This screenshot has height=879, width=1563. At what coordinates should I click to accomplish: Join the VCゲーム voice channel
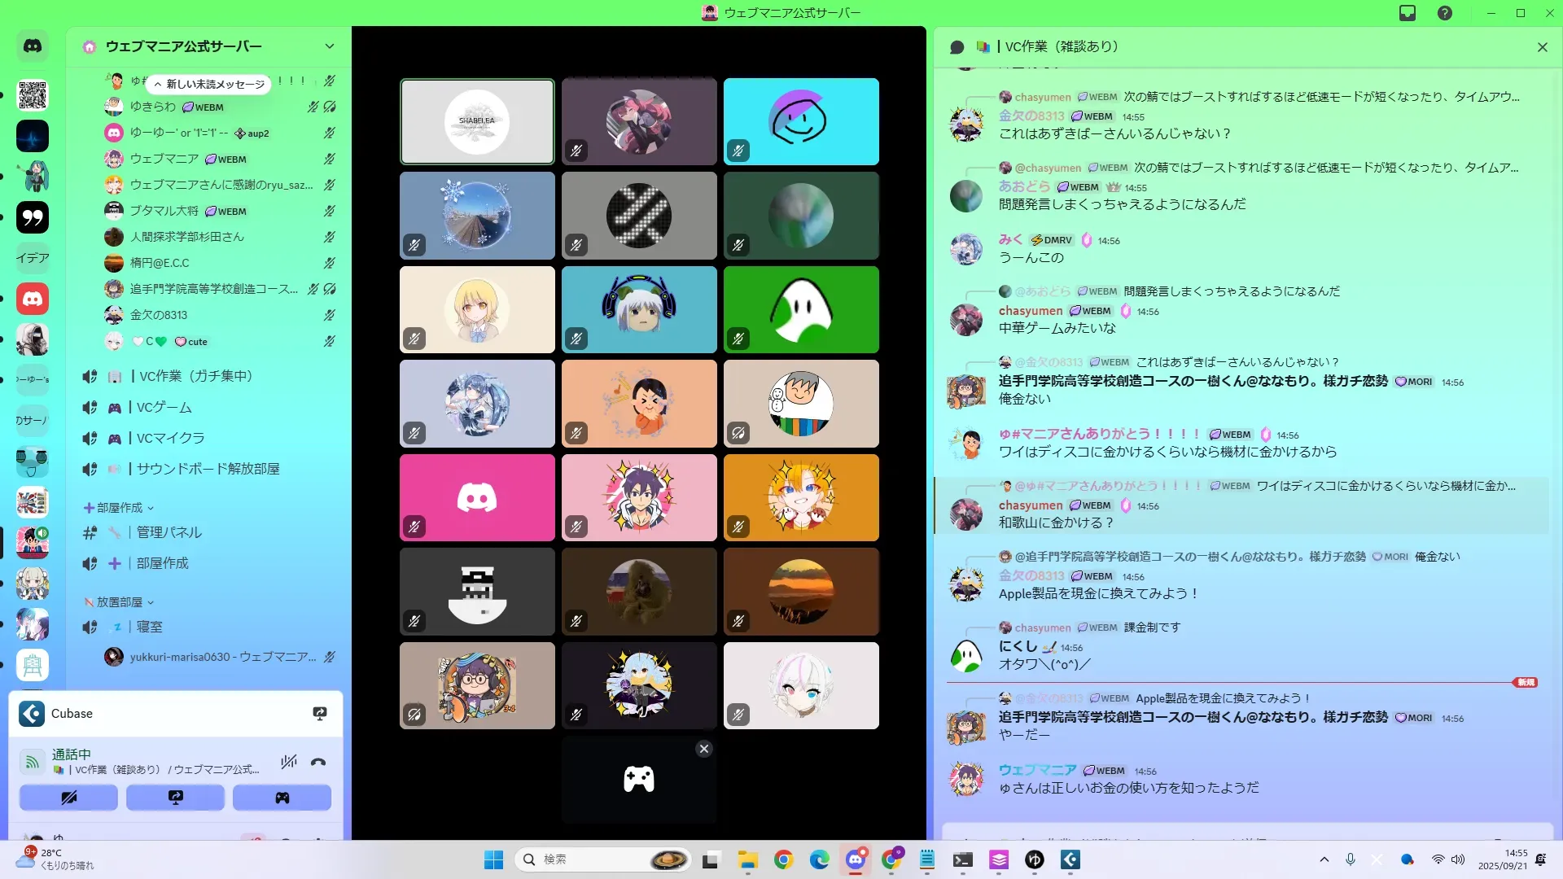coord(164,407)
